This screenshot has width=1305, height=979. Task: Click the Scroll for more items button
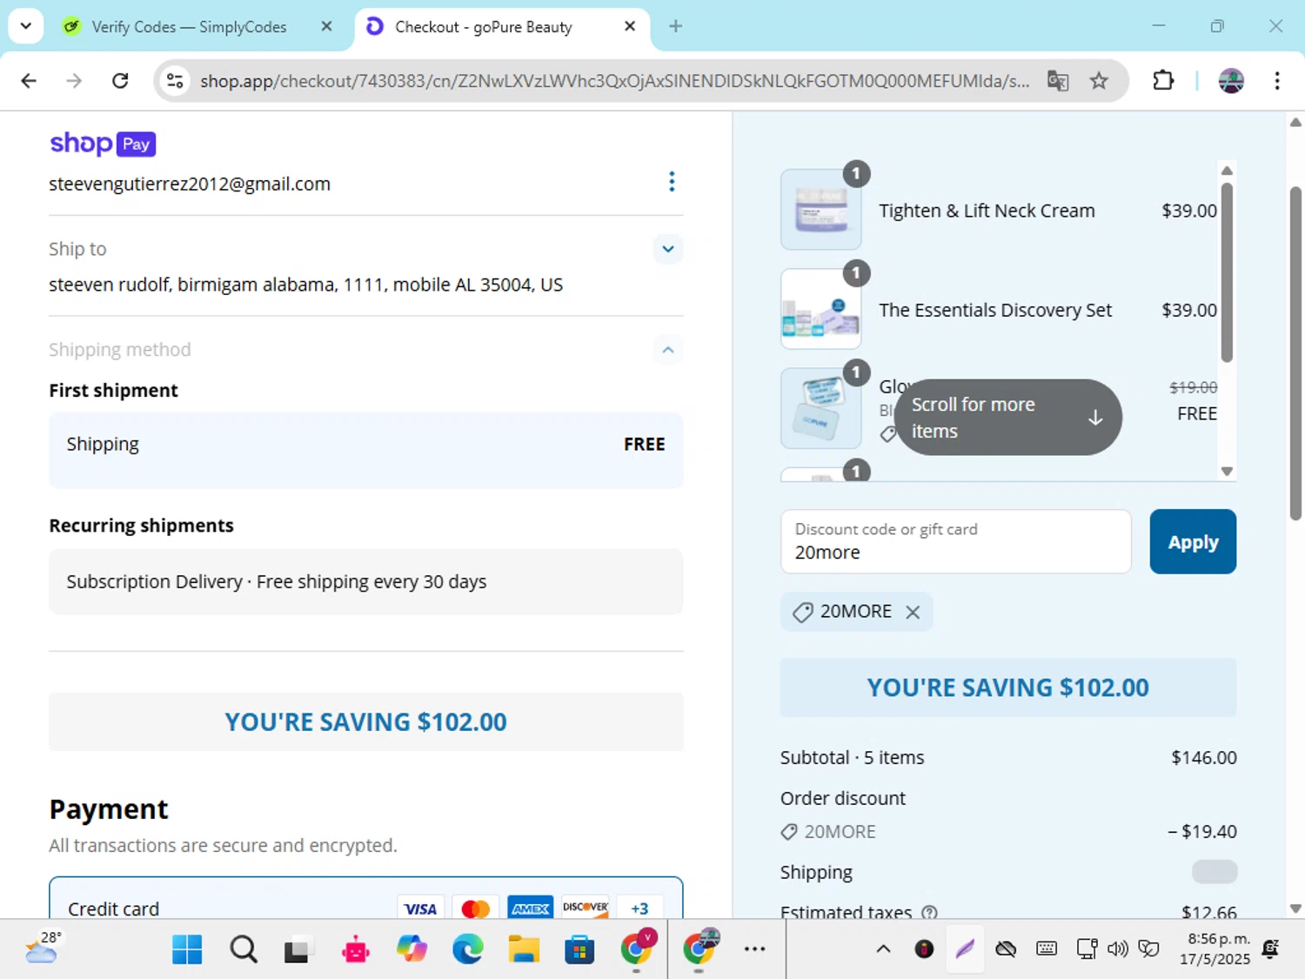(1007, 417)
